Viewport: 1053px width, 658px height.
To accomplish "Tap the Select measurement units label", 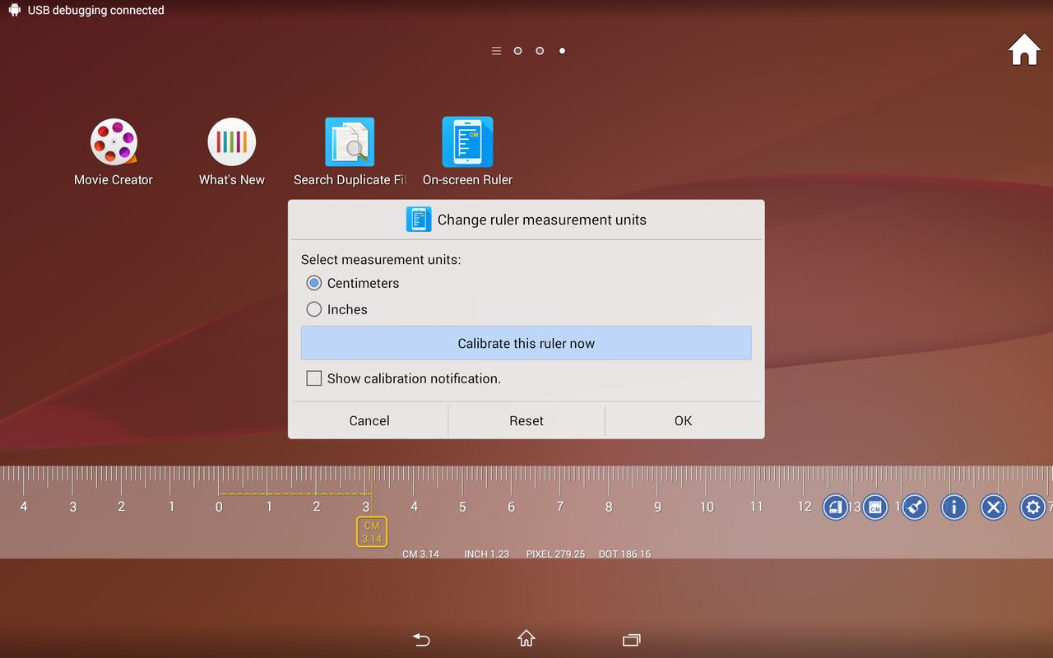I will 381,259.
